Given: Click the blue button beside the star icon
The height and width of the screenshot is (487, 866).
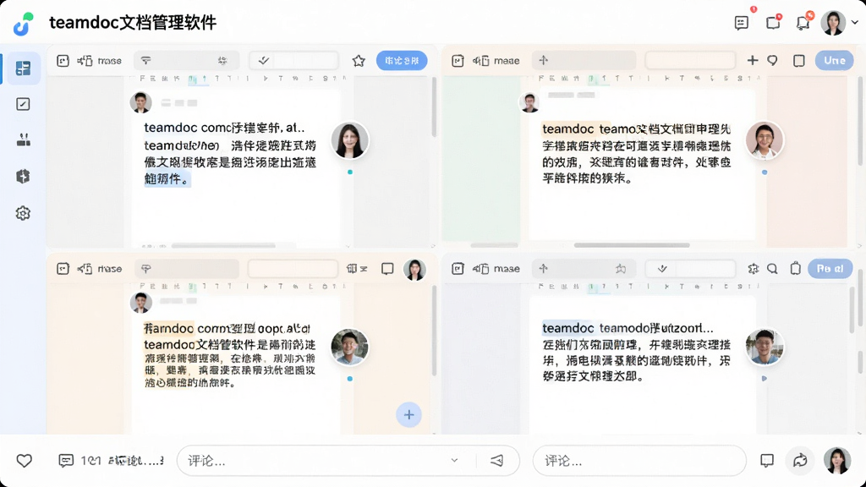Looking at the screenshot, I should pos(402,61).
